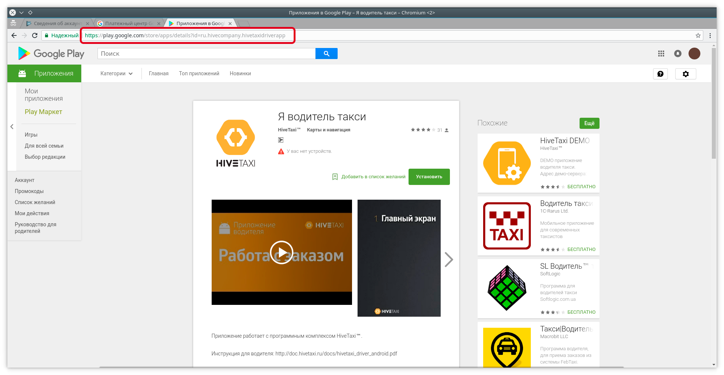Click the page vertical scrollbar

coord(714,103)
